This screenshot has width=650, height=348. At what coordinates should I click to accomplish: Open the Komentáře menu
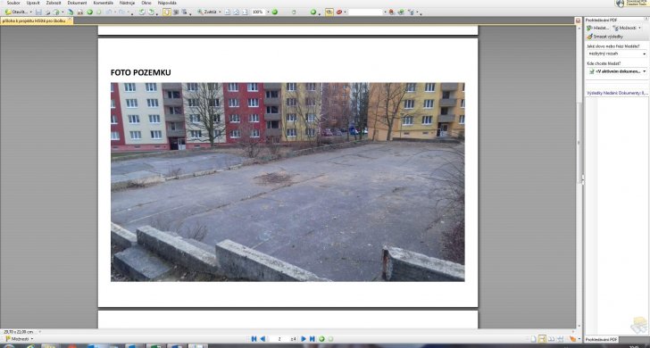(104, 3)
